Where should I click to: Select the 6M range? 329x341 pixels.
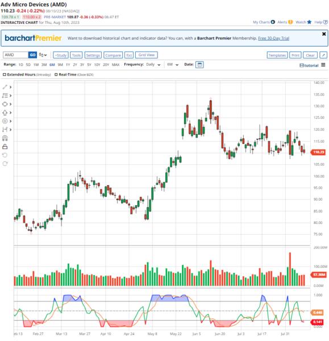pos(52,65)
